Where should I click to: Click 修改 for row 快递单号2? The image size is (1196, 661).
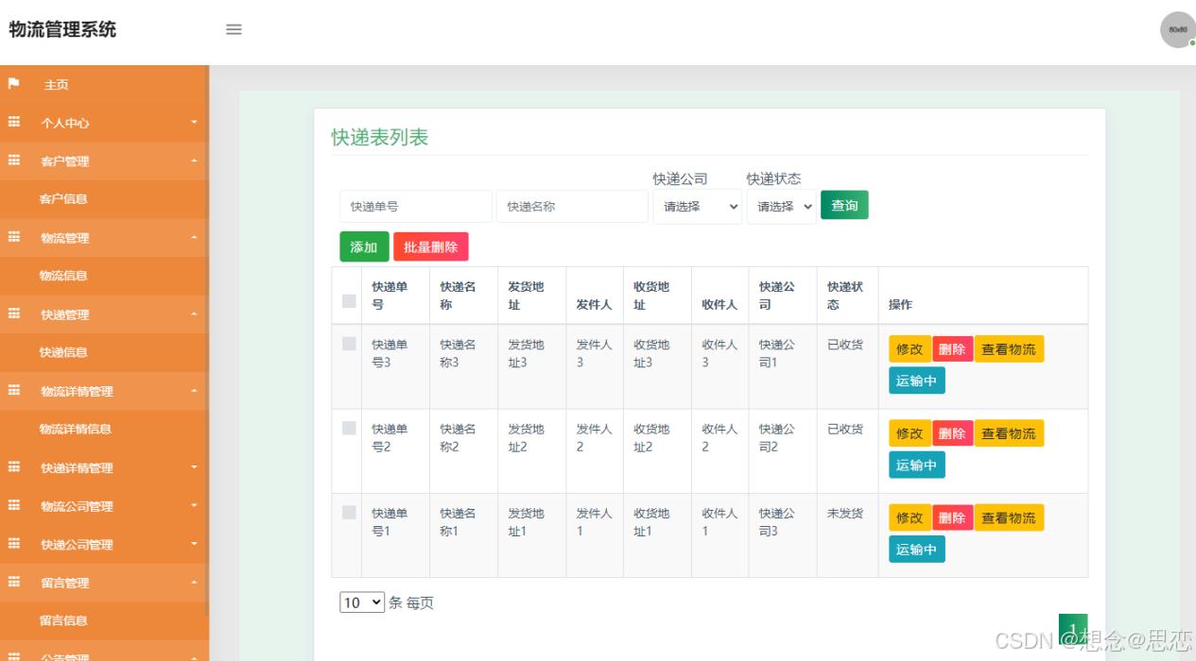point(910,432)
